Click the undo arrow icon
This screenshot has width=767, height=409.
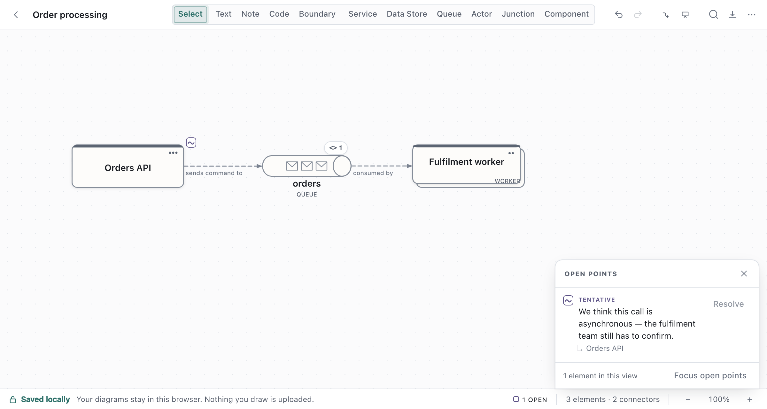pos(619,15)
